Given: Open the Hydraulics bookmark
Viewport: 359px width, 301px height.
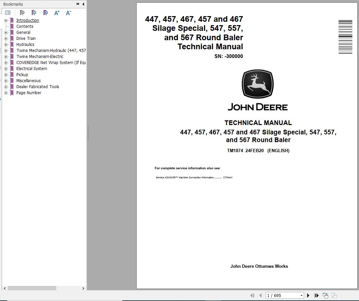Looking at the screenshot, I should [x=25, y=45].
